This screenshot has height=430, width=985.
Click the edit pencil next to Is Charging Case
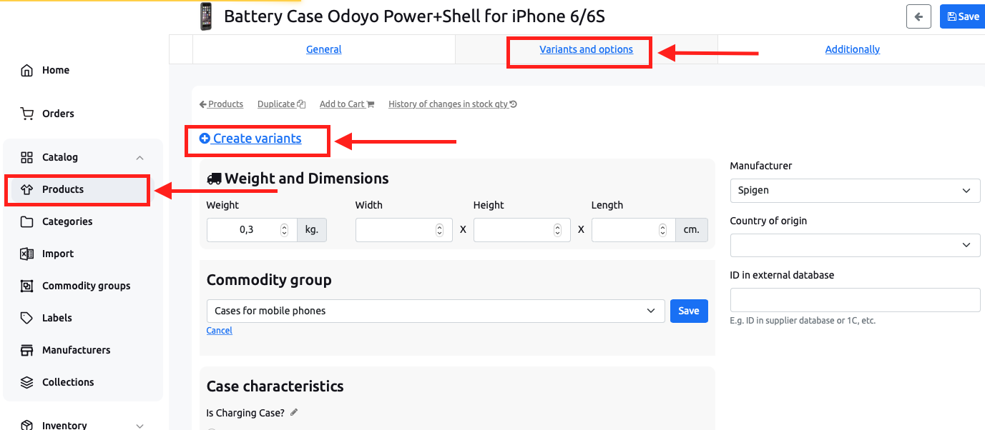[x=294, y=412]
